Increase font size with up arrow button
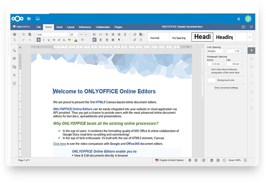The image size is (266, 183). 81,34
